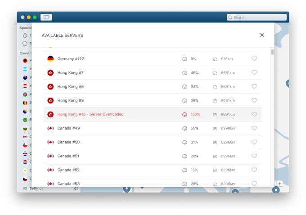Favorite the Germany #122 server heart
This screenshot has height=215, width=306.
254,59
